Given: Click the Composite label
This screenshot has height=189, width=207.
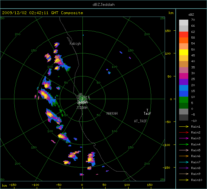Looking at the screenshot, I should coord(72,13).
